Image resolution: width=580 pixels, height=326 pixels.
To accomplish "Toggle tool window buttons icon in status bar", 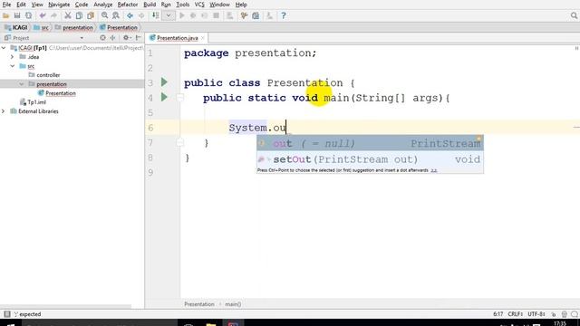I will [x=7, y=314].
